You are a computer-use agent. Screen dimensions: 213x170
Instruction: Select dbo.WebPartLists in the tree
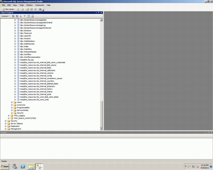(x=27, y=44)
